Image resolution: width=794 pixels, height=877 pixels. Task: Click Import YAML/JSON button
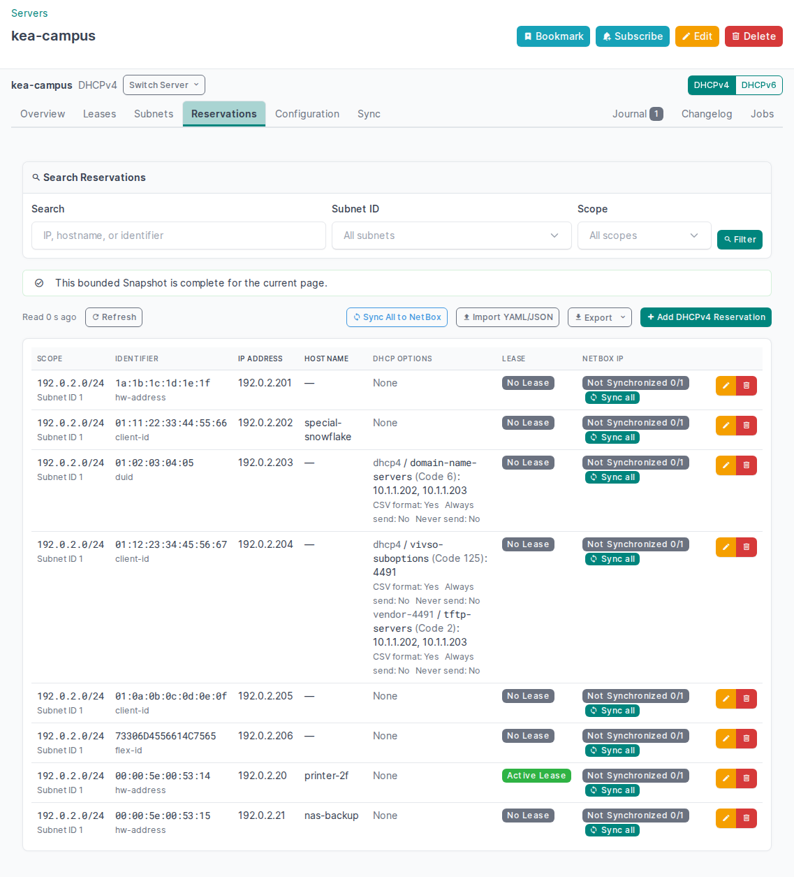click(x=508, y=317)
